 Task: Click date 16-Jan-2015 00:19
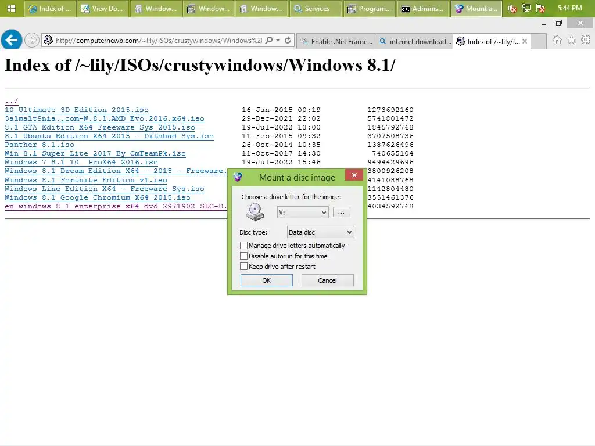coord(281,110)
